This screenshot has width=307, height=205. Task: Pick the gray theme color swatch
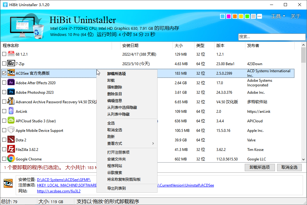[x=253, y=16]
